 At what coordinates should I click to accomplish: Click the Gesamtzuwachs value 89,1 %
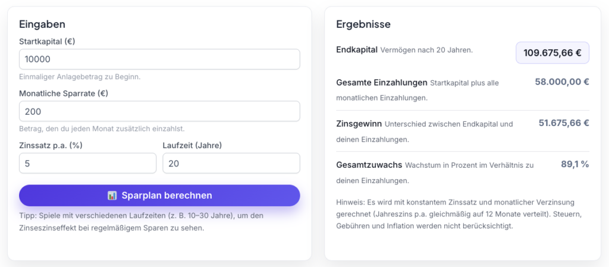pyautogui.click(x=575, y=164)
